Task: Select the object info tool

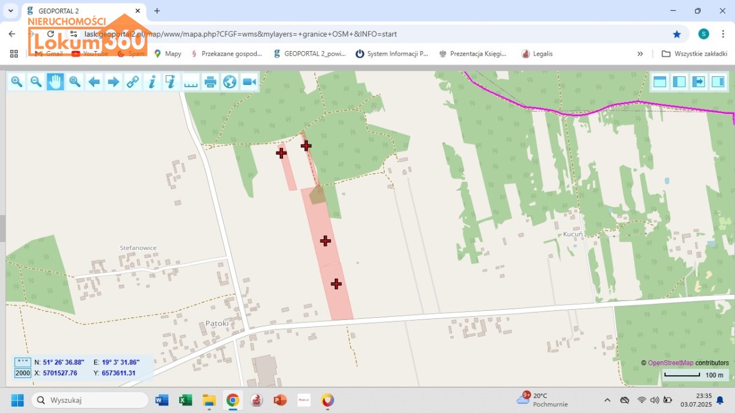Action: pos(152,82)
